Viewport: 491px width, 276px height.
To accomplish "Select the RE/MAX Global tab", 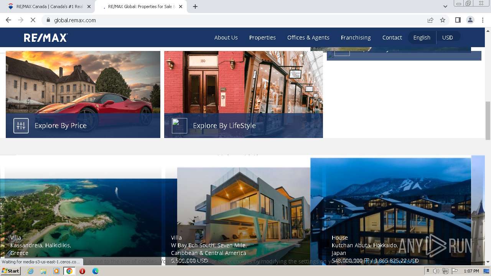I will click(x=140, y=7).
